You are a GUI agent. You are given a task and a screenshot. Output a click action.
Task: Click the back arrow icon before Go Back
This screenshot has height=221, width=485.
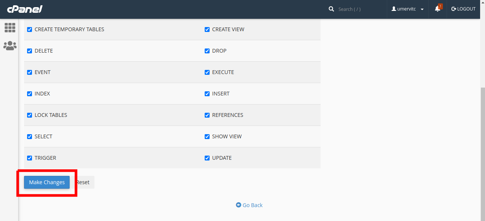(x=238, y=205)
